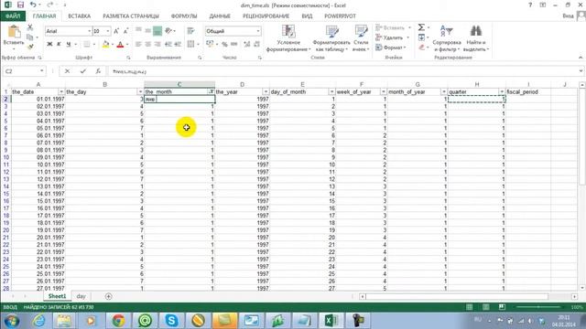Select cell A2 containing 01.01.1997

(x=38, y=100)
